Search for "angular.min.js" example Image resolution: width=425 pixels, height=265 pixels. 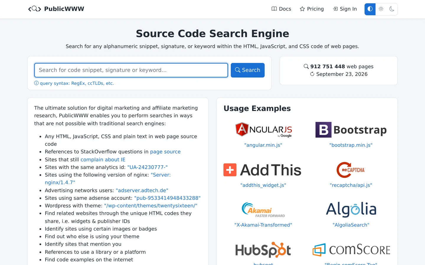(263, 145)
